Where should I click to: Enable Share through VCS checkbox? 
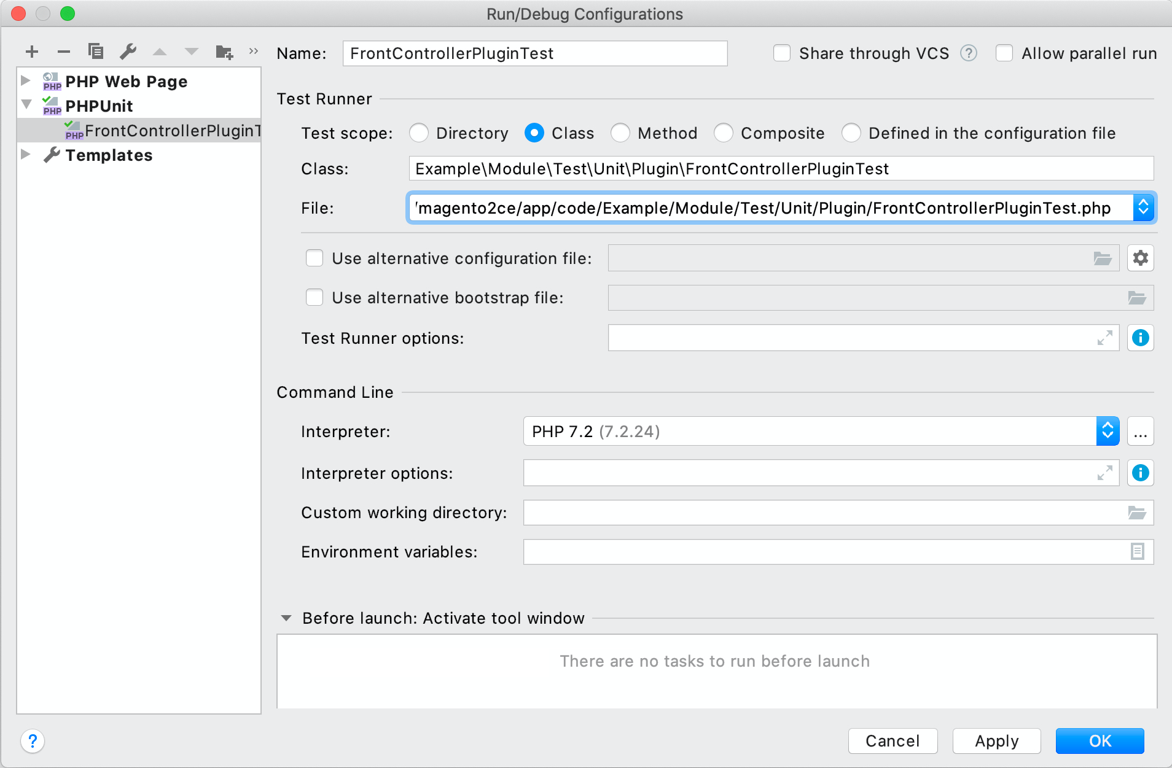click(x=781, y=53)
